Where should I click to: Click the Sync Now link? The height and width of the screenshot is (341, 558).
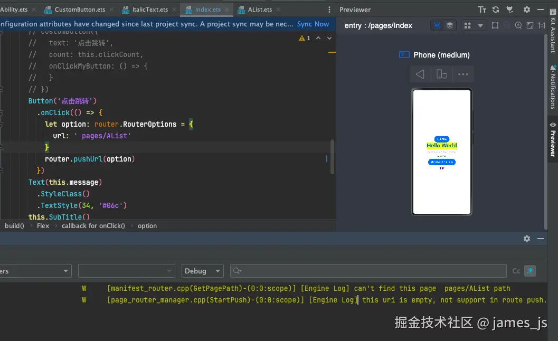(313, 24)
